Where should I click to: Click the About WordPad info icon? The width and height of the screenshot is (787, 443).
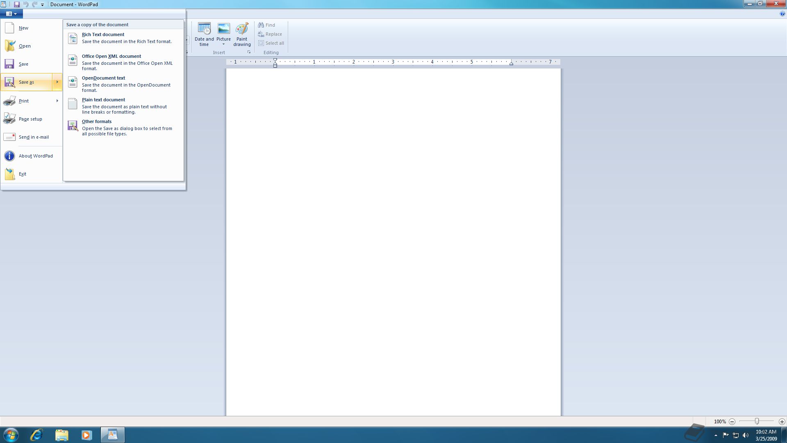[9, 156]
